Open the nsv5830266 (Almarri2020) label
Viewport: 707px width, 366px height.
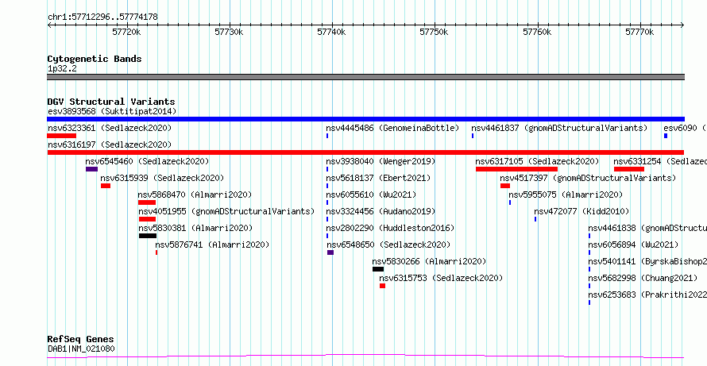coord(429,261)
